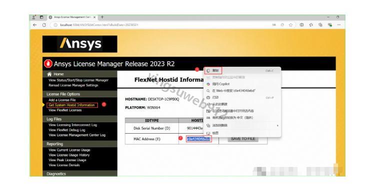Click the browser address bar URL

(99, 25)
